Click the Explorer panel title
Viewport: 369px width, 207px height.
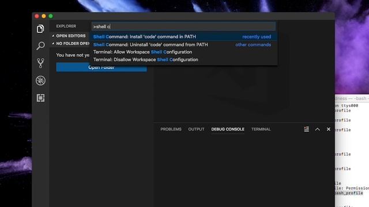(66, 26)
